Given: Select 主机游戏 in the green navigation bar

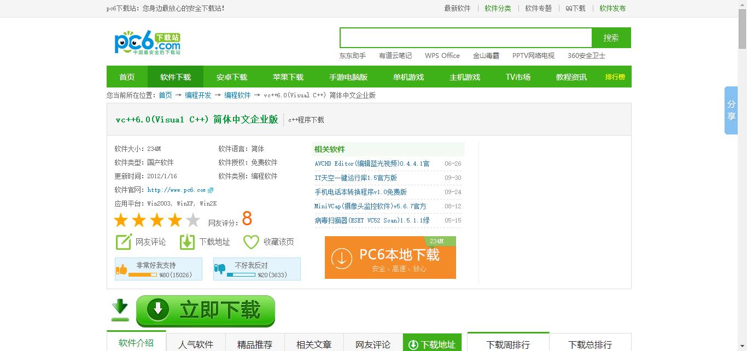Looking at the screenshot, I should (465, 77).
